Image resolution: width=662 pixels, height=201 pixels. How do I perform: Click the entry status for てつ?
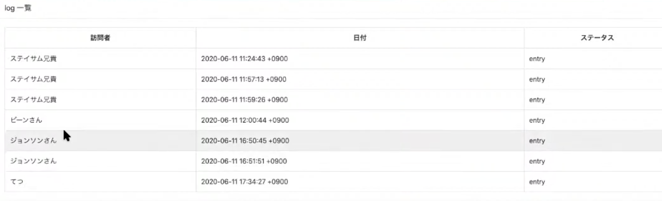tap(537, 182)
